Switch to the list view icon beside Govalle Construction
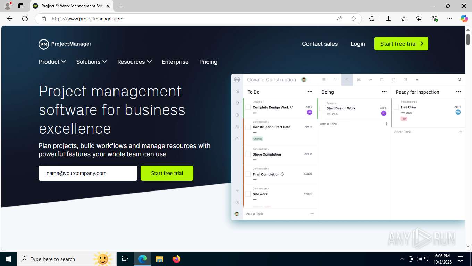The image size is (472, 266). coord(324,80)
